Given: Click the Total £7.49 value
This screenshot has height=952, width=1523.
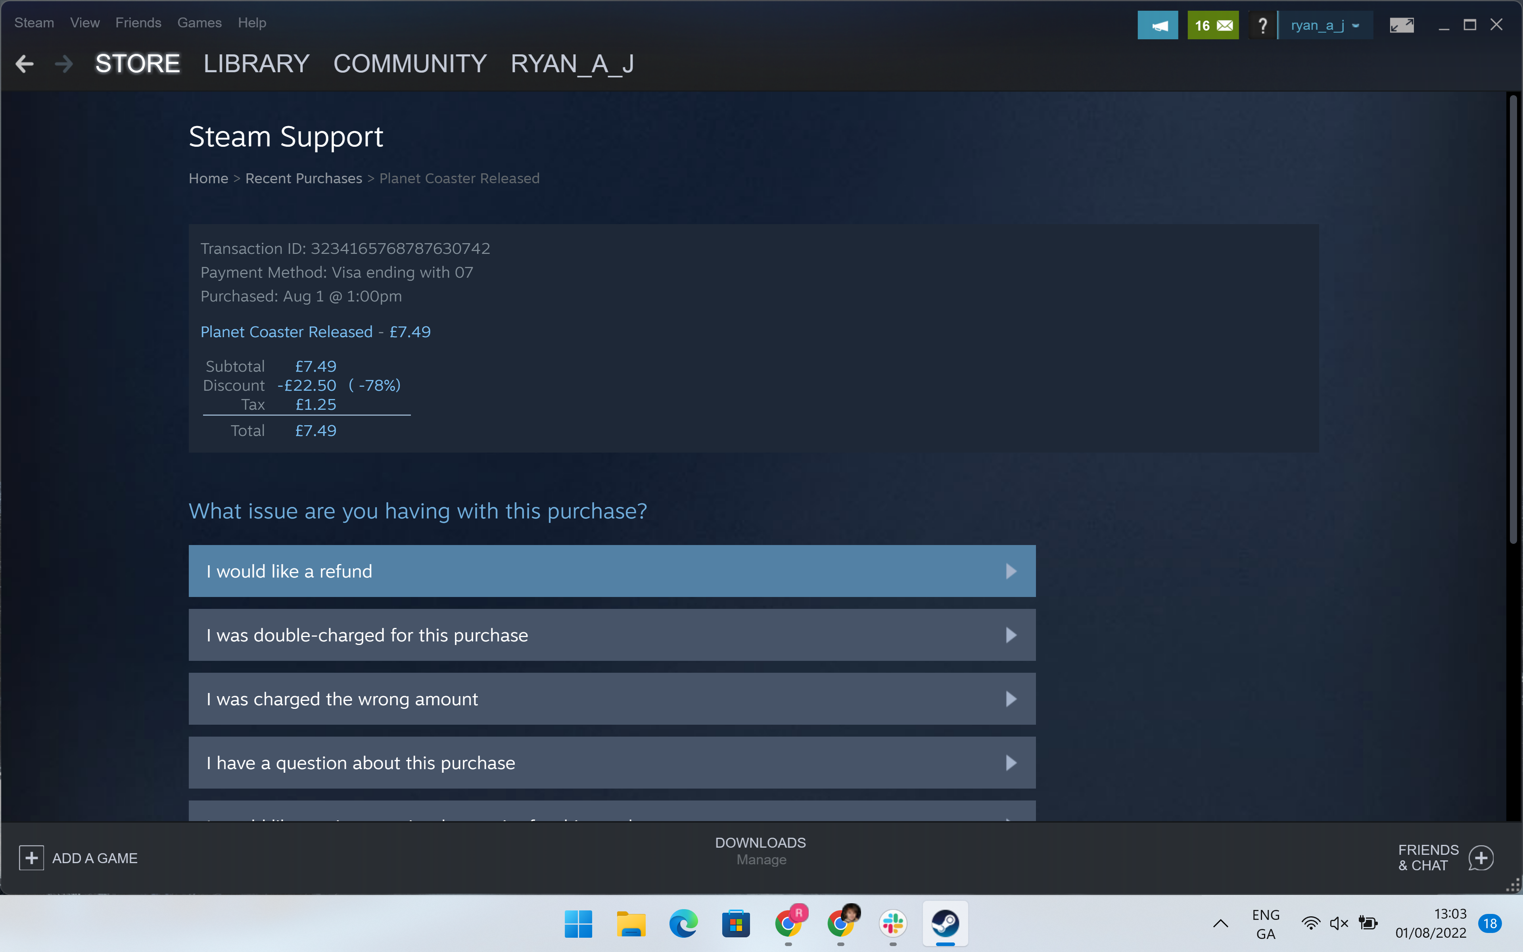Looking at the screenshot, I should tap(316, 431).
